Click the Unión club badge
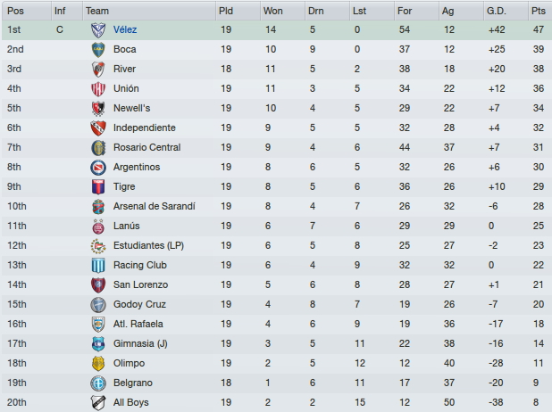 pos(98,89)
